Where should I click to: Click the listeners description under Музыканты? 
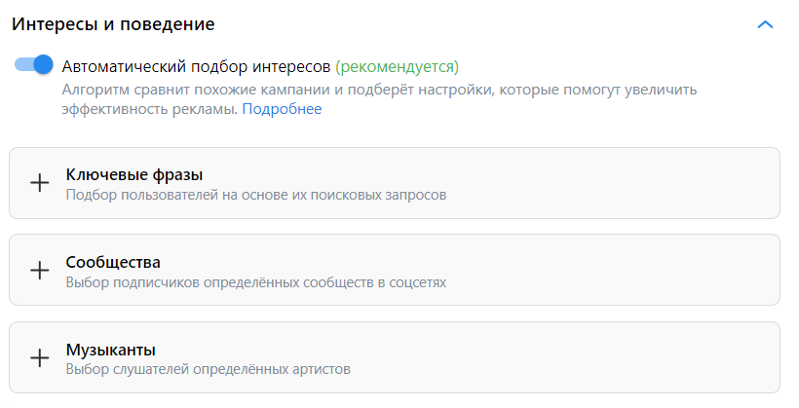208,370
